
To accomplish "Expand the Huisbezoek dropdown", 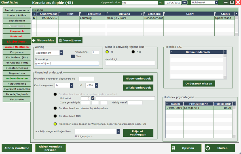I will (x=216, y=3).
